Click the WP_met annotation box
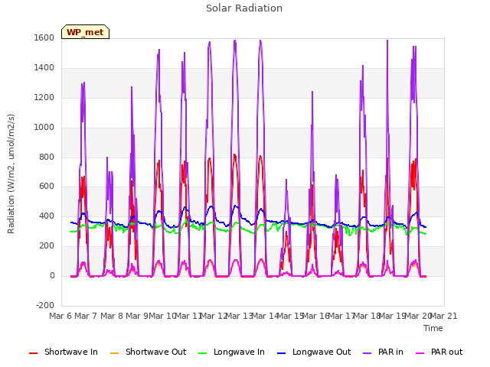The height and width of the screenshot is (367, 490). [85, 32]
